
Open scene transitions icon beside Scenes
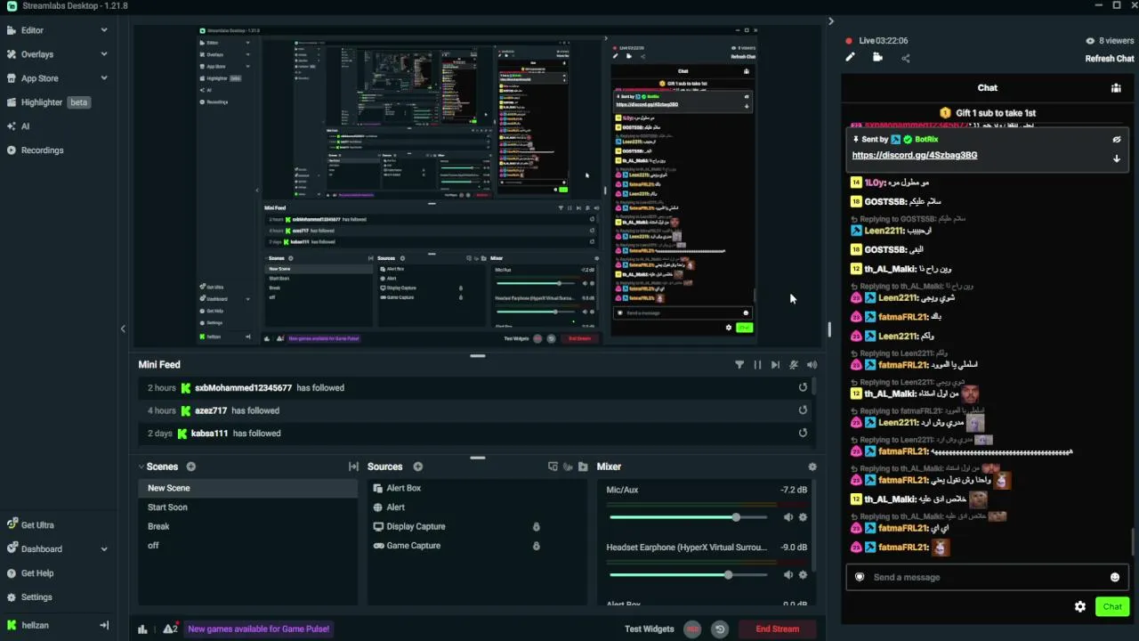point(353,467)
